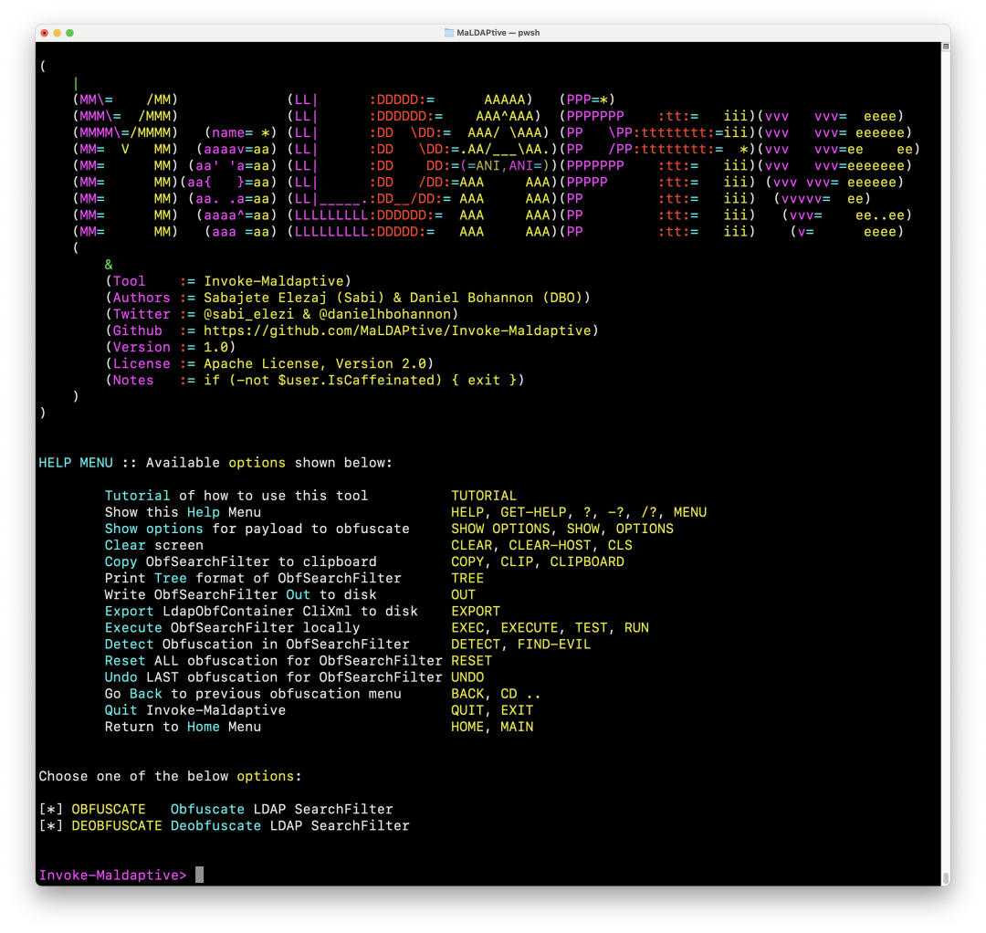Click the yellow minimize window button
The height and width of the screenshot is (933, 986).
click(58, 33)
